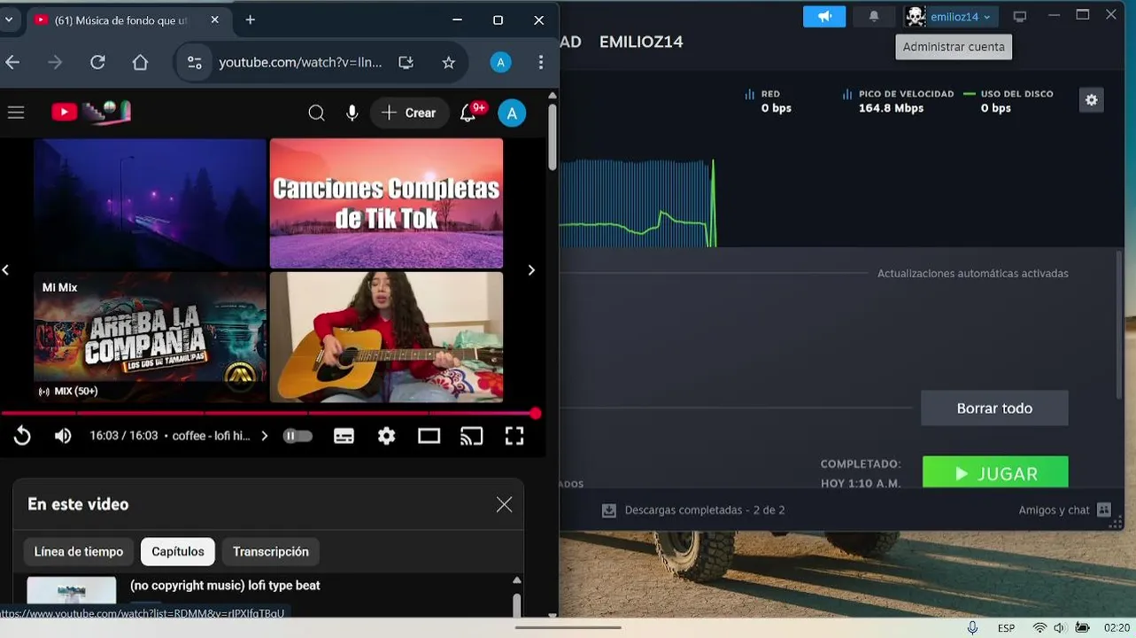1136x638 pixels.
Task: Open the taskbar clock showing 02:20
Action: click(1117, 627)
